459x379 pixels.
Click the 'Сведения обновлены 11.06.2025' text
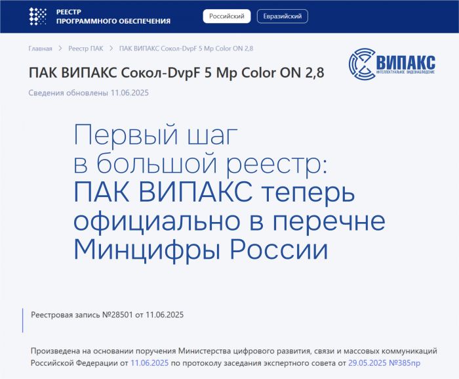coord(89,93)
